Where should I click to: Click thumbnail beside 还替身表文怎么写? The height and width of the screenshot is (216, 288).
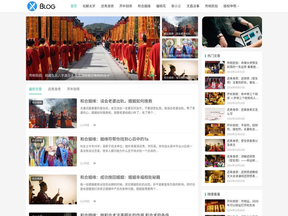pyautogui.click(x=215, y=114)
